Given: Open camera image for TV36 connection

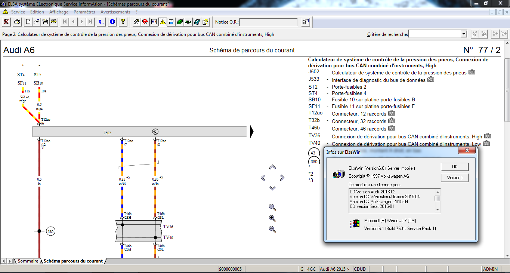Looking at the screenshot, I should [x=488, y=136].
